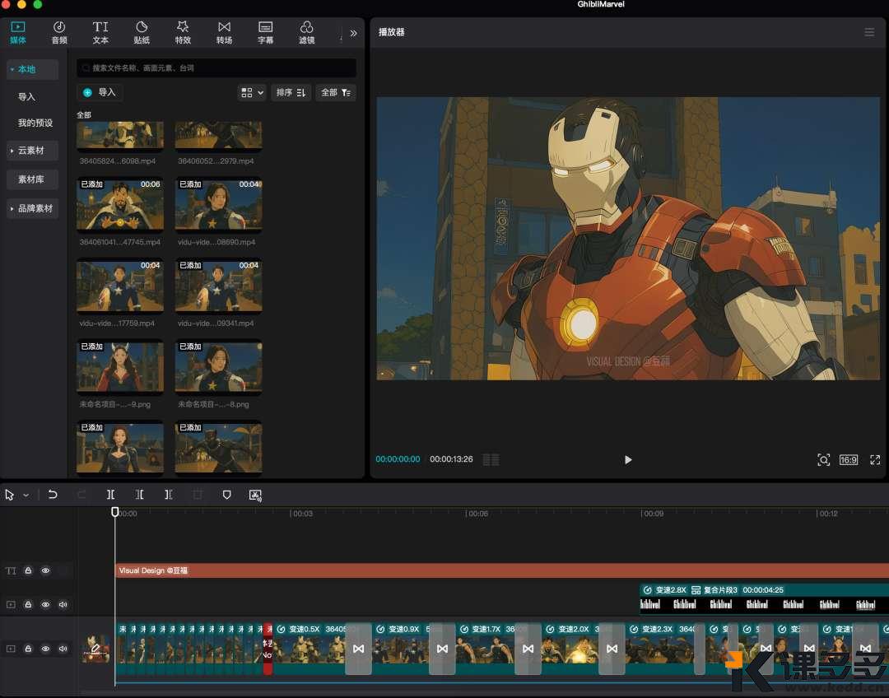Open 我的预设 presets in the sidebar
889x698 pixels.
coord(35,123)
